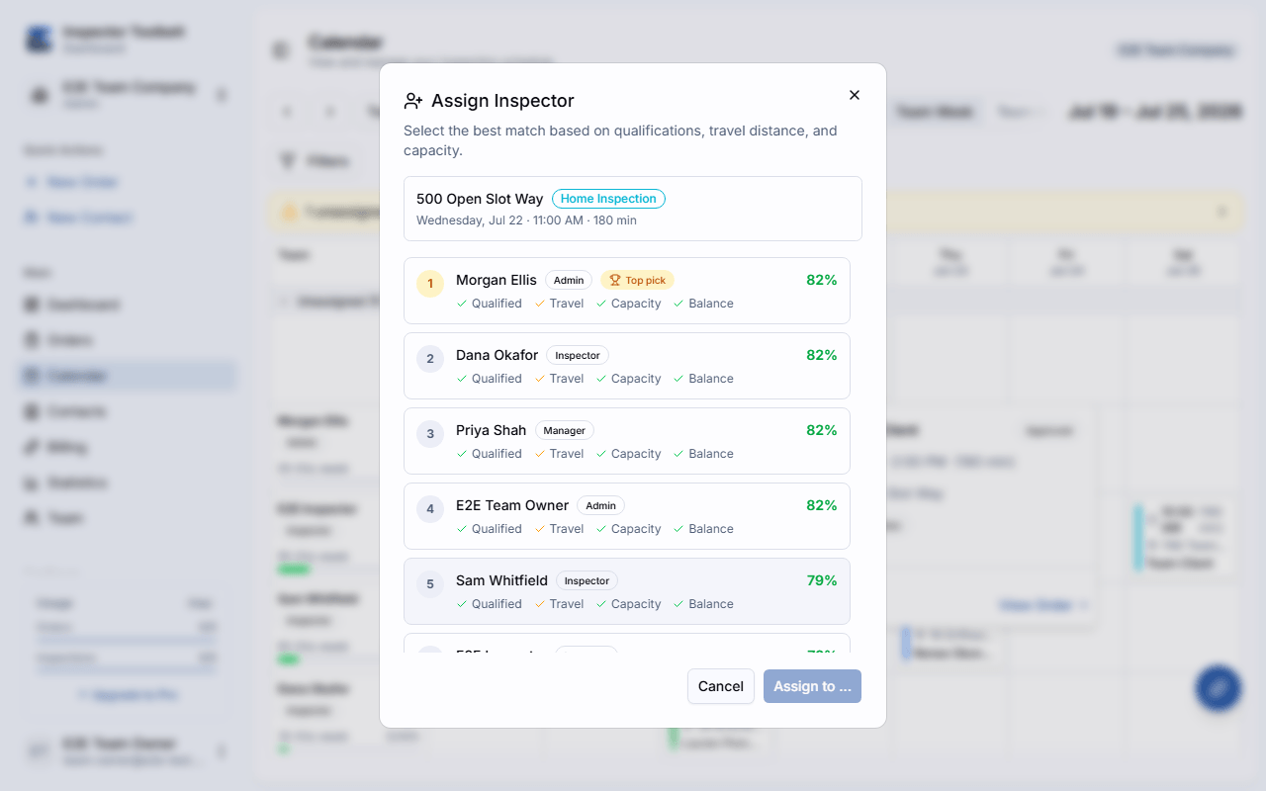The image size is (1266, 791).
Task: Click the Inspector badge next to Sam Whitfield
Action: 588,580
